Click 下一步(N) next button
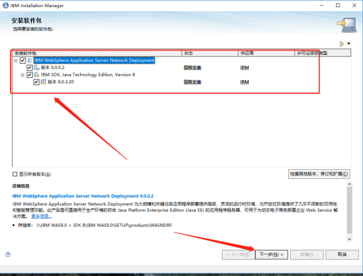Image resolution: width=363 pixels, height=276 pixels. [271, 254]
